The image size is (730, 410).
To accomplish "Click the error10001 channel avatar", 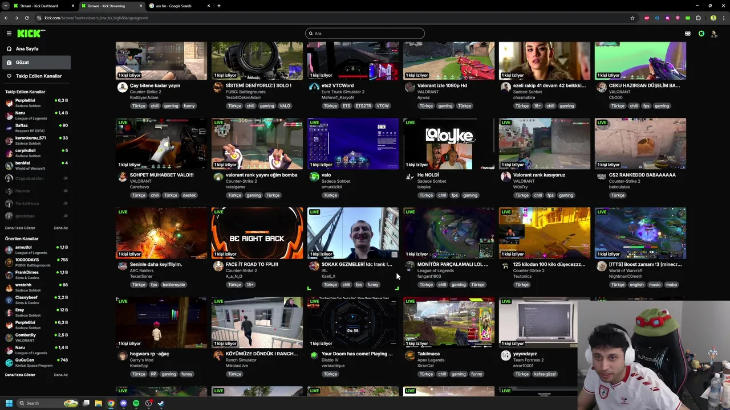I will click(x=505, y=355).
